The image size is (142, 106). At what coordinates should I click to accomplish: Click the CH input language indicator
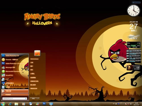pyautogui.click(x=114, y=104)
